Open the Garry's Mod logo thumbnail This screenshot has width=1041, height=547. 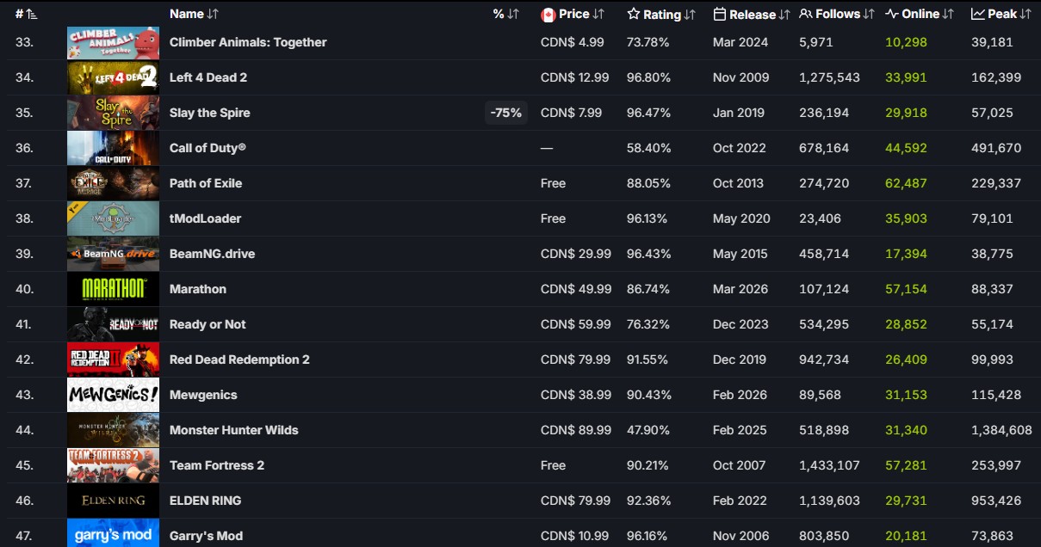pos(113,535)
